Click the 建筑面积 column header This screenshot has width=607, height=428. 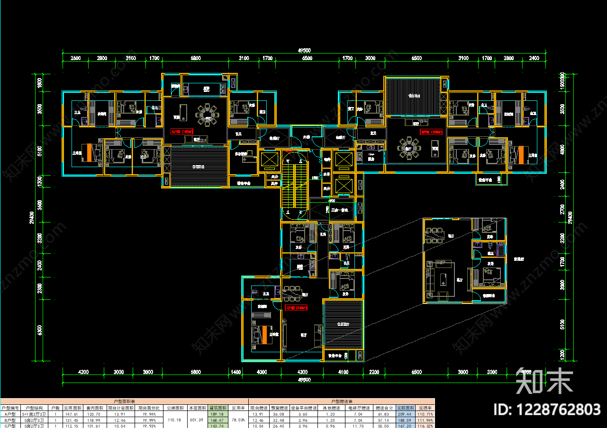tap(217, 408)
